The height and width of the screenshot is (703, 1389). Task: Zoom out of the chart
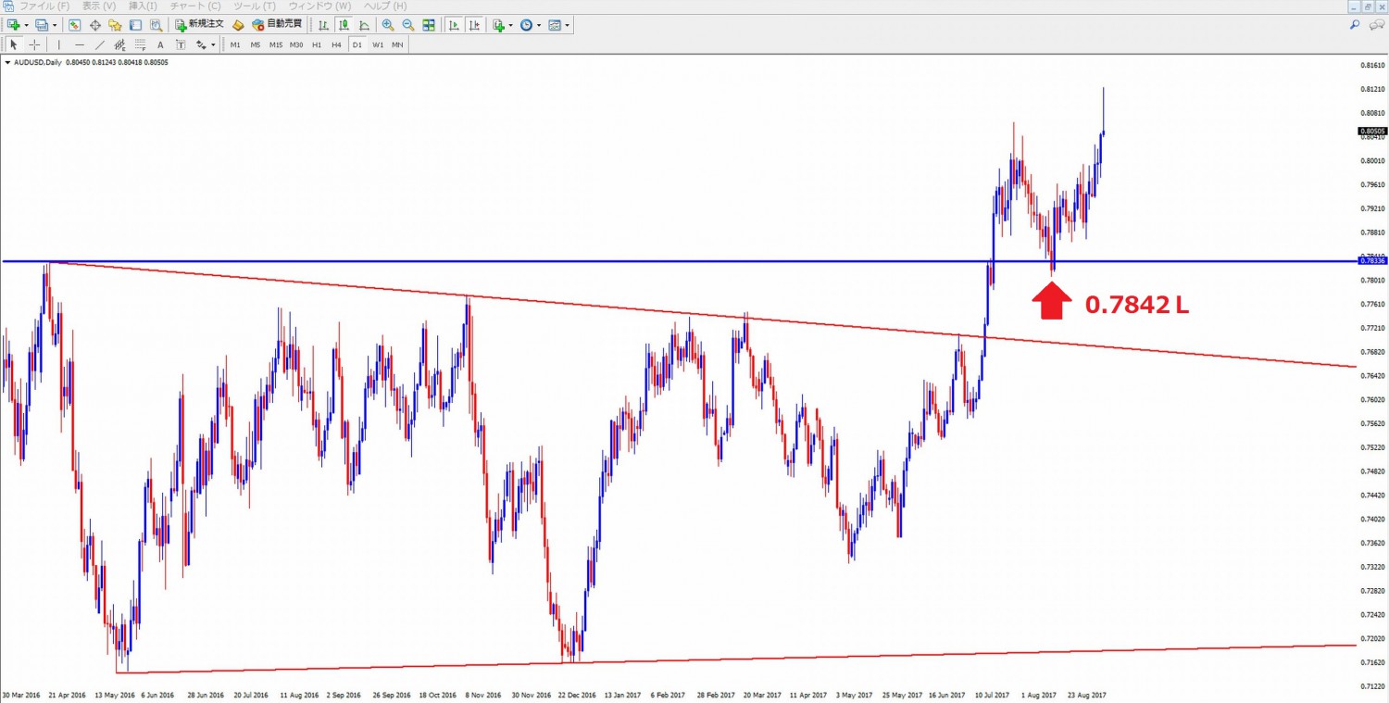tap(407, 25)
